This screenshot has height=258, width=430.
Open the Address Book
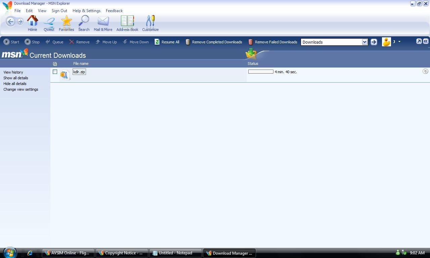(127, 24)
